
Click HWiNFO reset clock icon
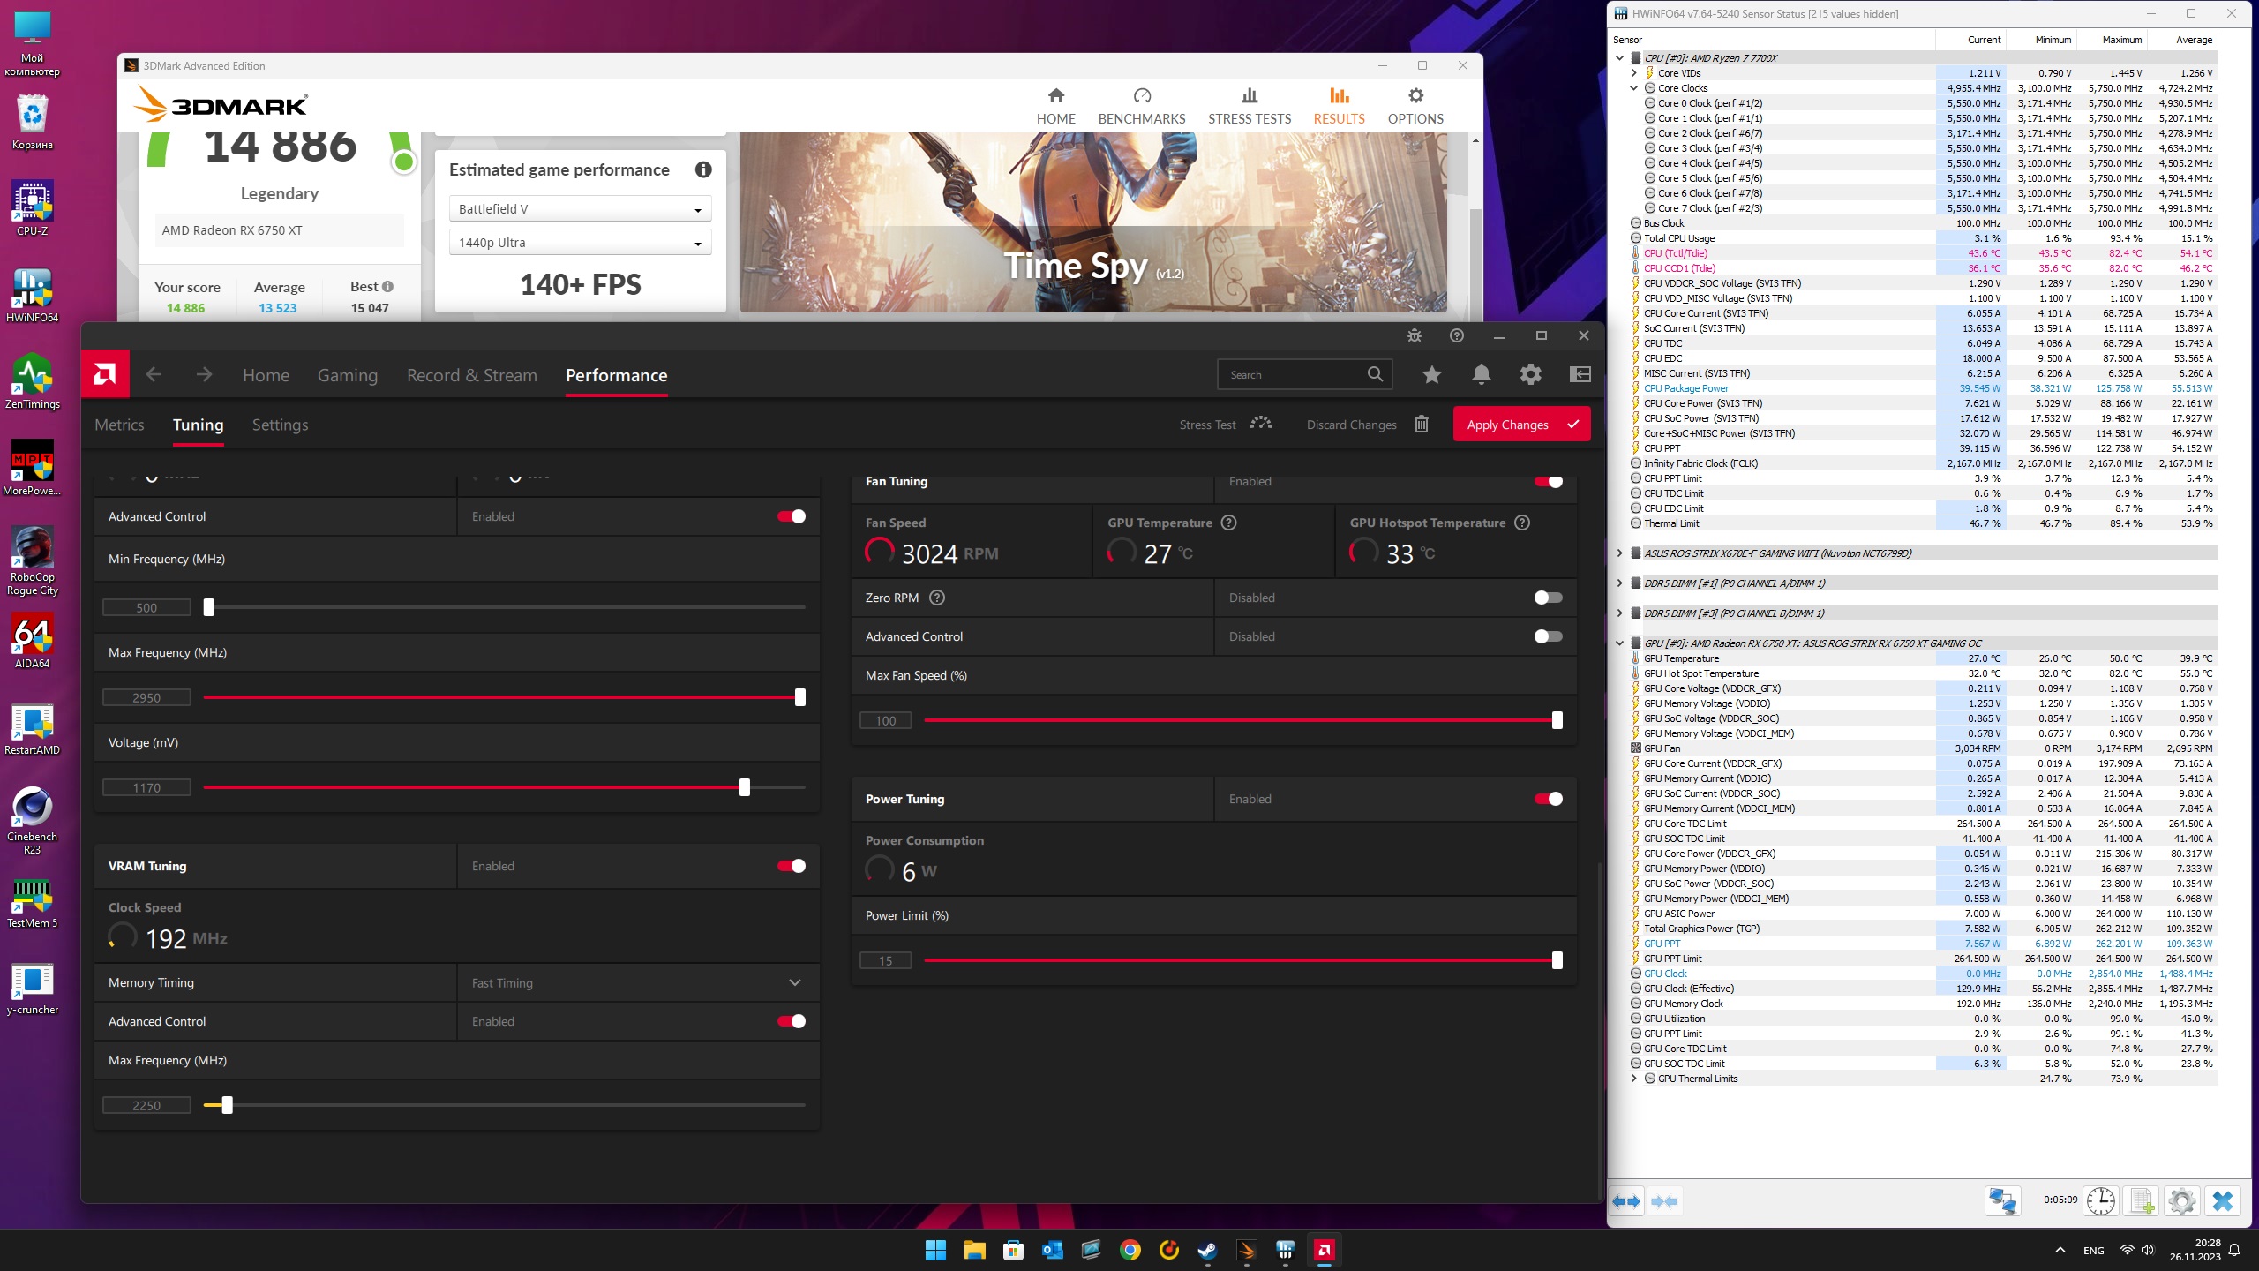[x=2100, y=1201]
